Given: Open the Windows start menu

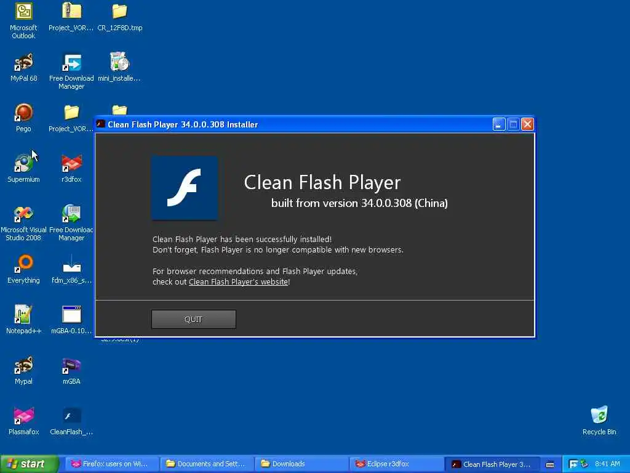Looking at the screenshot, I should pos(30,464).
